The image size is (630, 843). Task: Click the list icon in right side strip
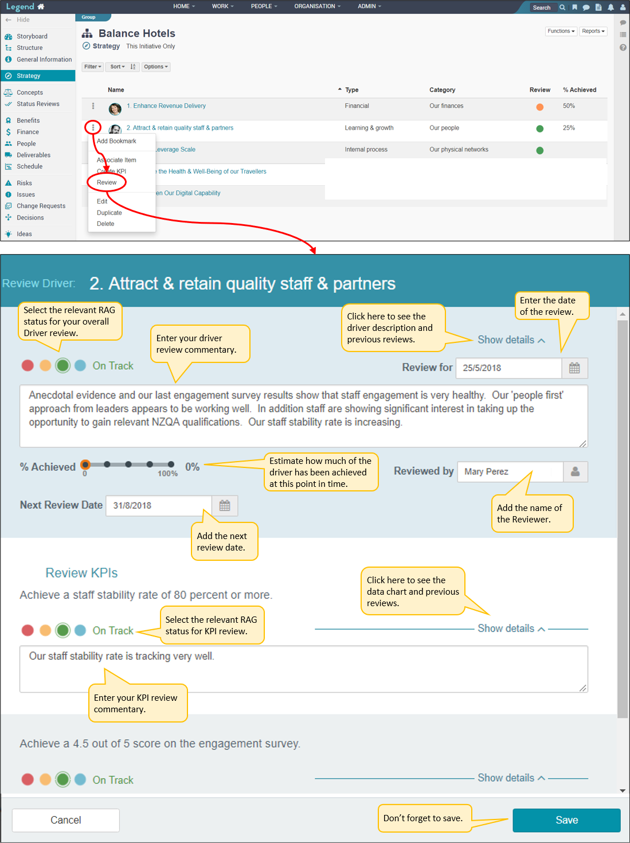pos(623,35)
